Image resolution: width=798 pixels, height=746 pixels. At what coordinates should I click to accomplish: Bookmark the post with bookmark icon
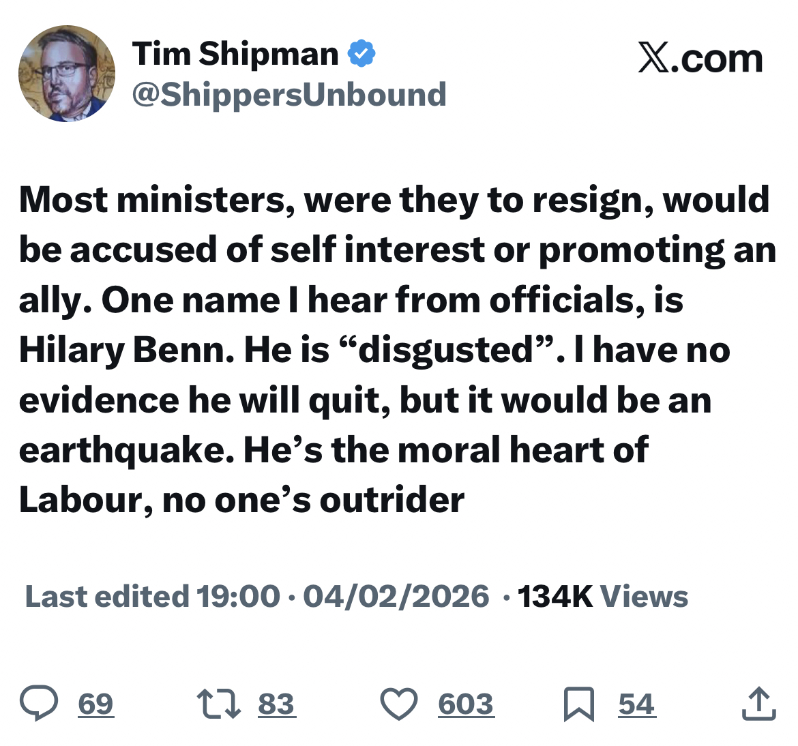click(x=578, y=704)
